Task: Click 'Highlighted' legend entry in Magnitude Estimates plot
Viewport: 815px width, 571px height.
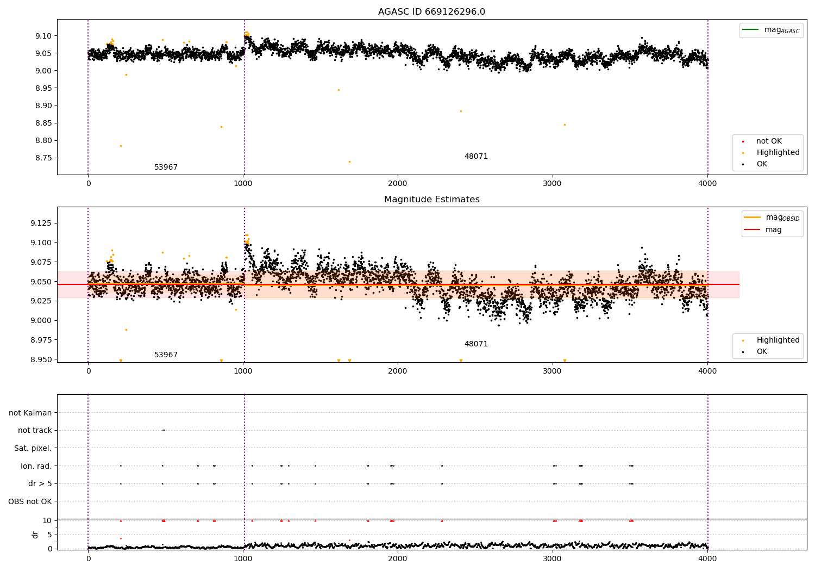Action: [x=778, y=340]
